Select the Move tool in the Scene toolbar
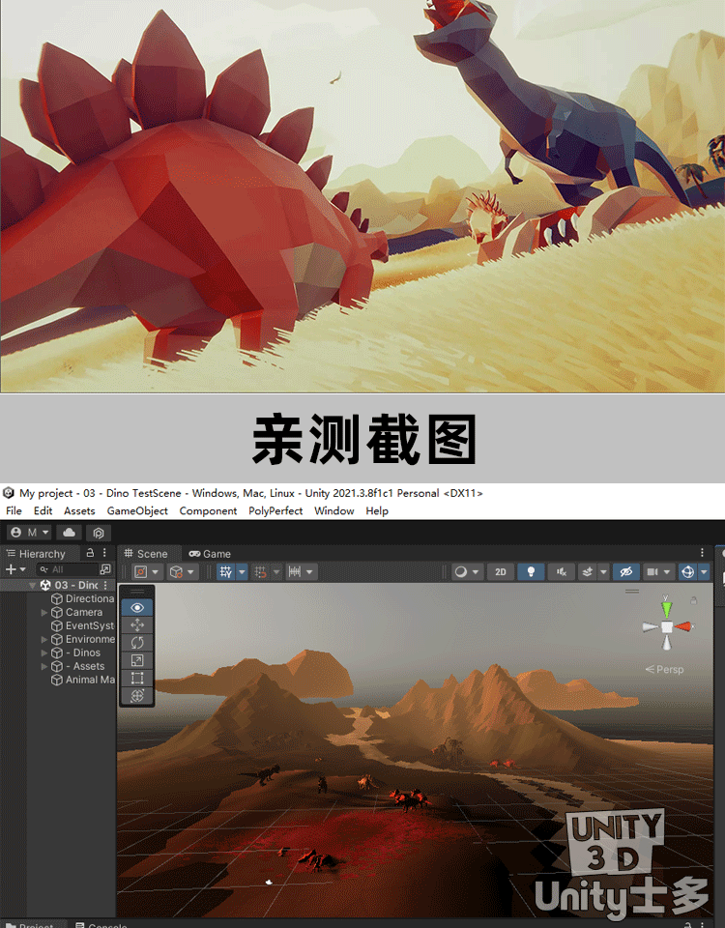The width and height of the screenshot is (725, 928). [x=137, y=625]
